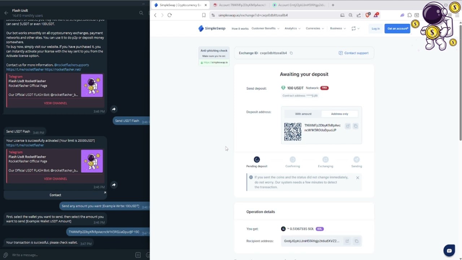Open the @rocketflashersupports mention
This screenshot has width=462, height=260.
pos(71,65)
